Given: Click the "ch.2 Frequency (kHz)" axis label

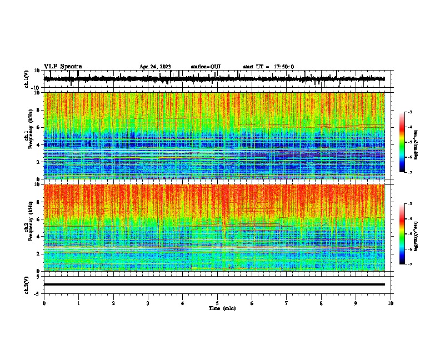Looking at the screenshot, I should tap(28, 221).
